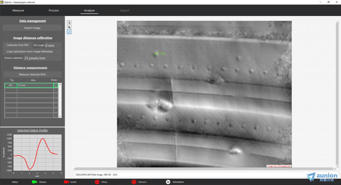Screen dimensions: 341x185
Task: Click the green Shearo camera status icon
Action: [34, 182]
